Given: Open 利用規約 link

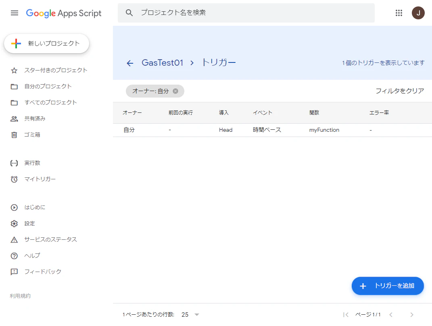Looking at the screenshot, I should point(20,296).
